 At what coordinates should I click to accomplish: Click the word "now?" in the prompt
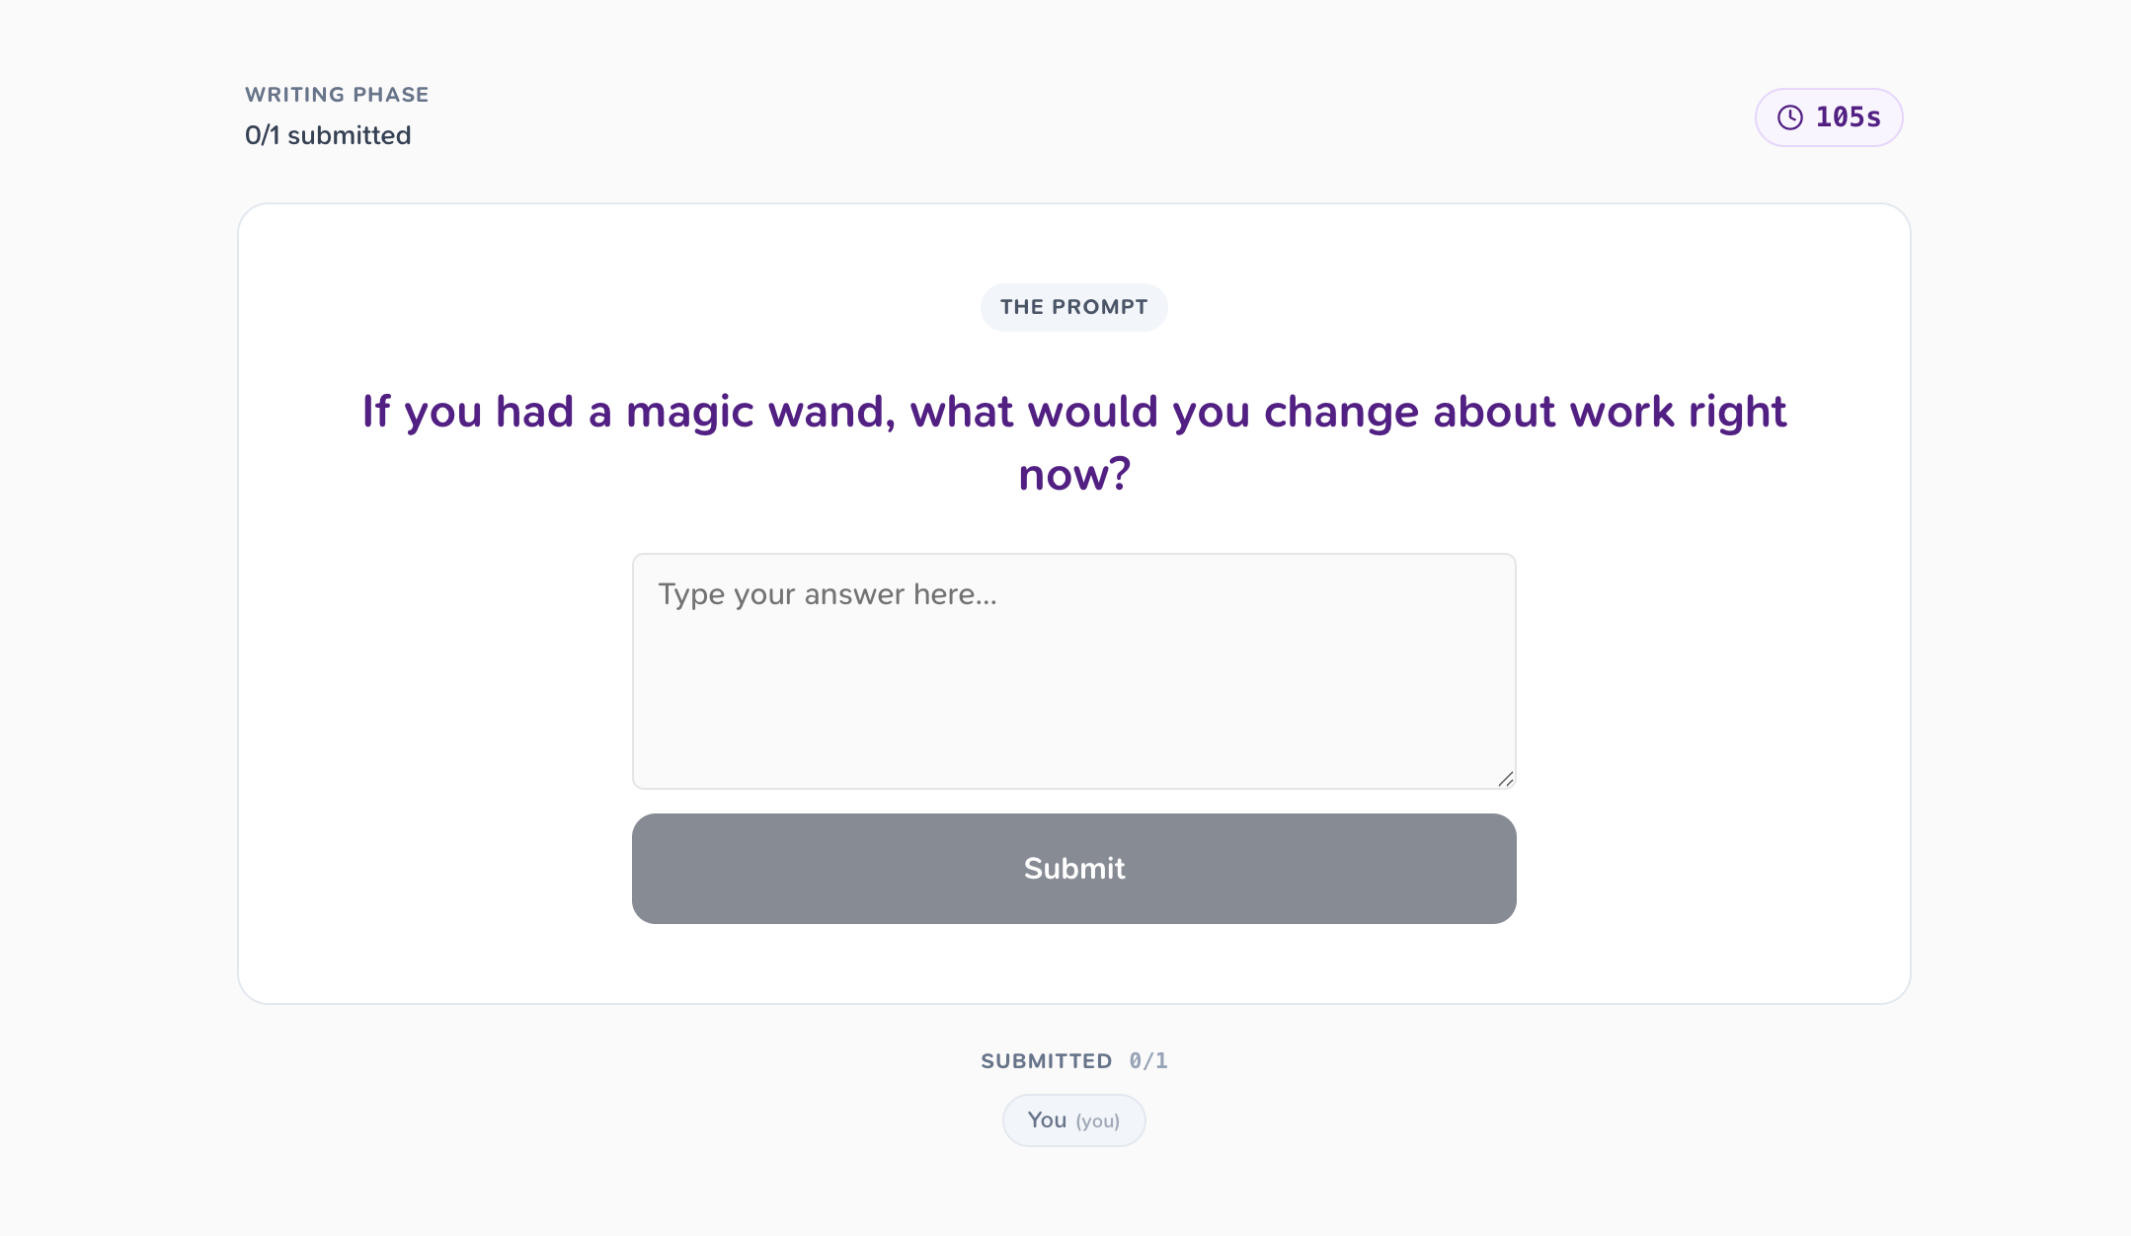[x=1073, y=475]
